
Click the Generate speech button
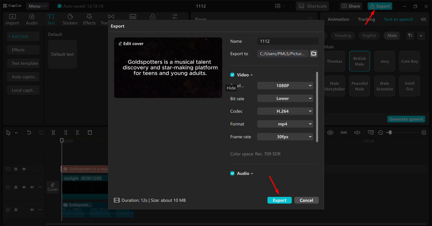click(x=406, y=119)
